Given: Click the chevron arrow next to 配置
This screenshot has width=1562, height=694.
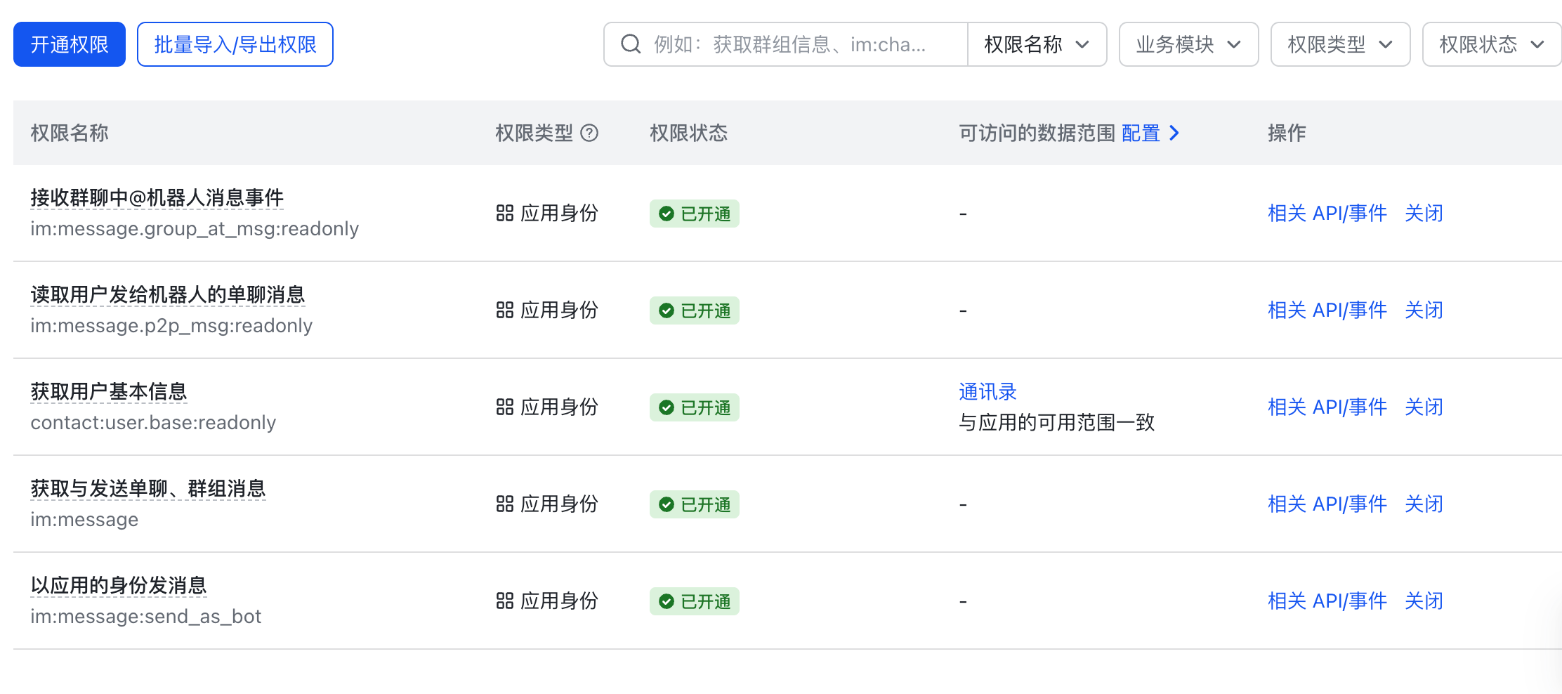Looking at the screenshot, I should [x=1174, y=133].
